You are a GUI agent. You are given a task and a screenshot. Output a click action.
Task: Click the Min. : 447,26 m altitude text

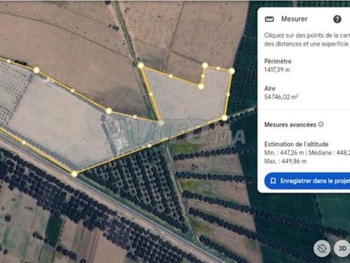284,153
